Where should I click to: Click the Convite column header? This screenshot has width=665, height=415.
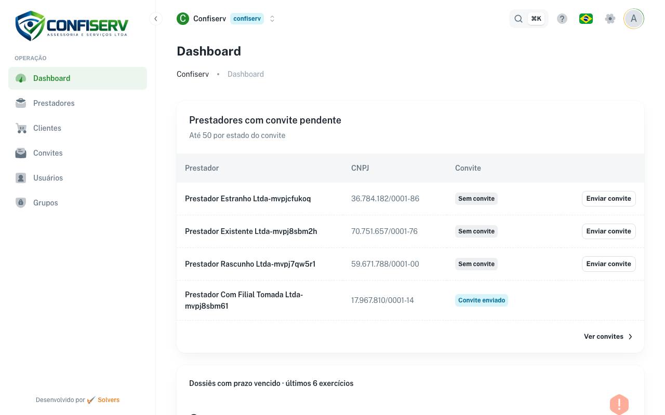[x=468, y=168]
